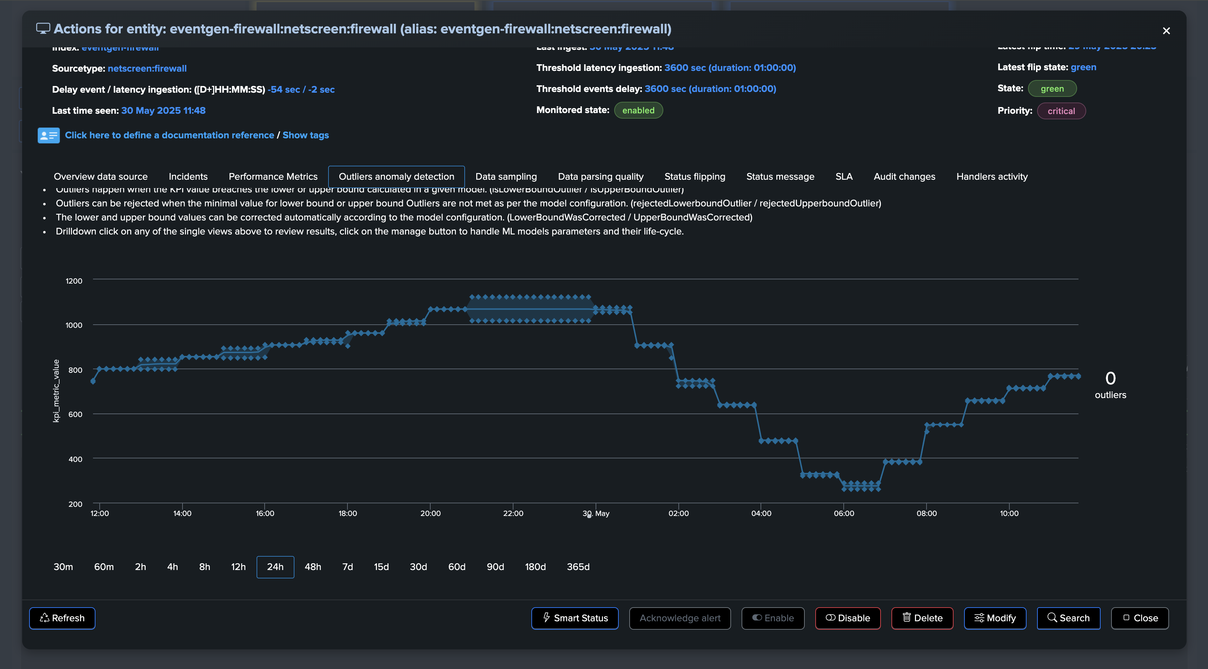Screen dimensions: 1208x669
Task: Open the Modify button
Action: (x=995, y=618)
